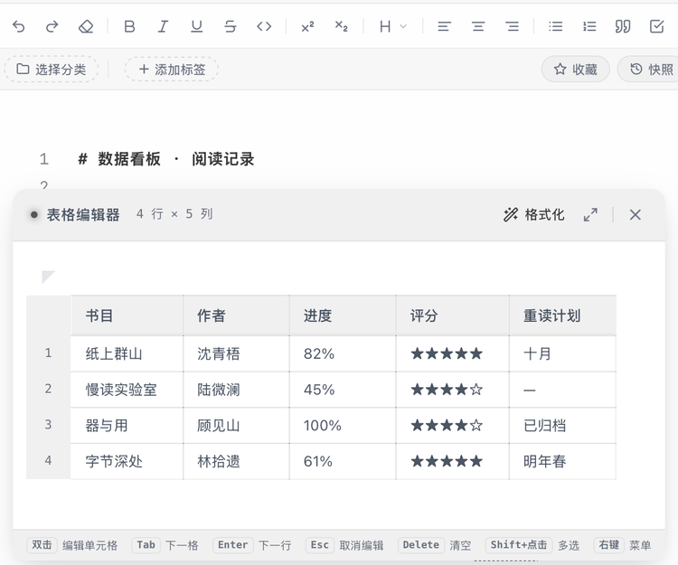The height and width of the screenshot is (565, 678).
Task: Click the rating cell for 纸上群山
Action: (452, 353)
